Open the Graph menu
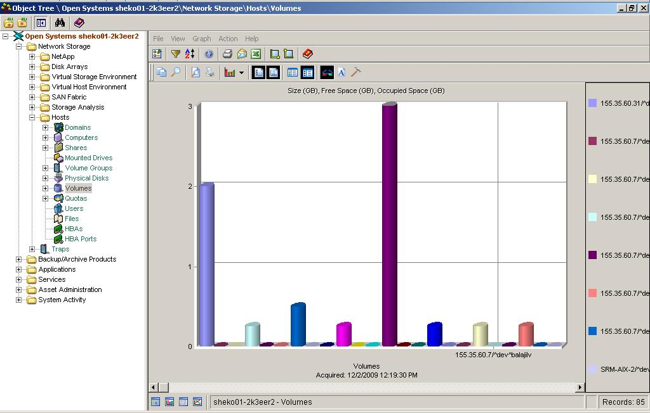650x413 pixels. (201, 39)
